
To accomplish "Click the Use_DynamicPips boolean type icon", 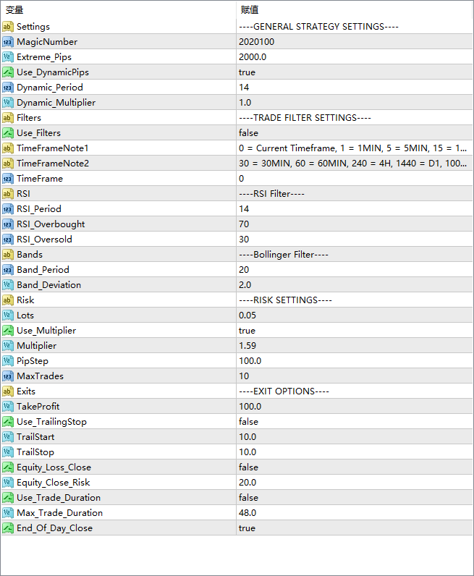I will [8, 72].
